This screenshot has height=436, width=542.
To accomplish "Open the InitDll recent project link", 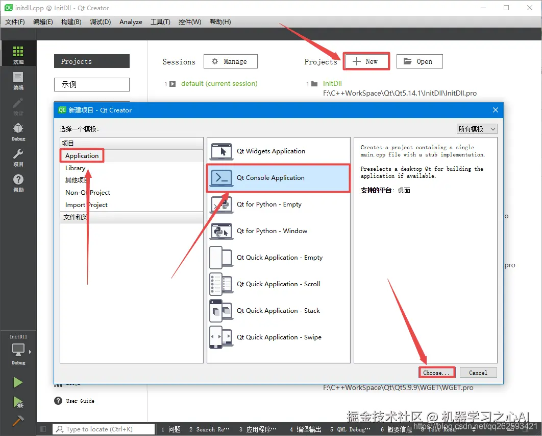I will [332, 83].
